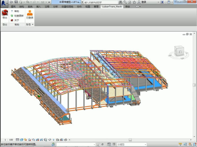This screenshot has width=197, height=147.
Task: Click Show Analytical Model icon
Action: (x=62, y=140)
